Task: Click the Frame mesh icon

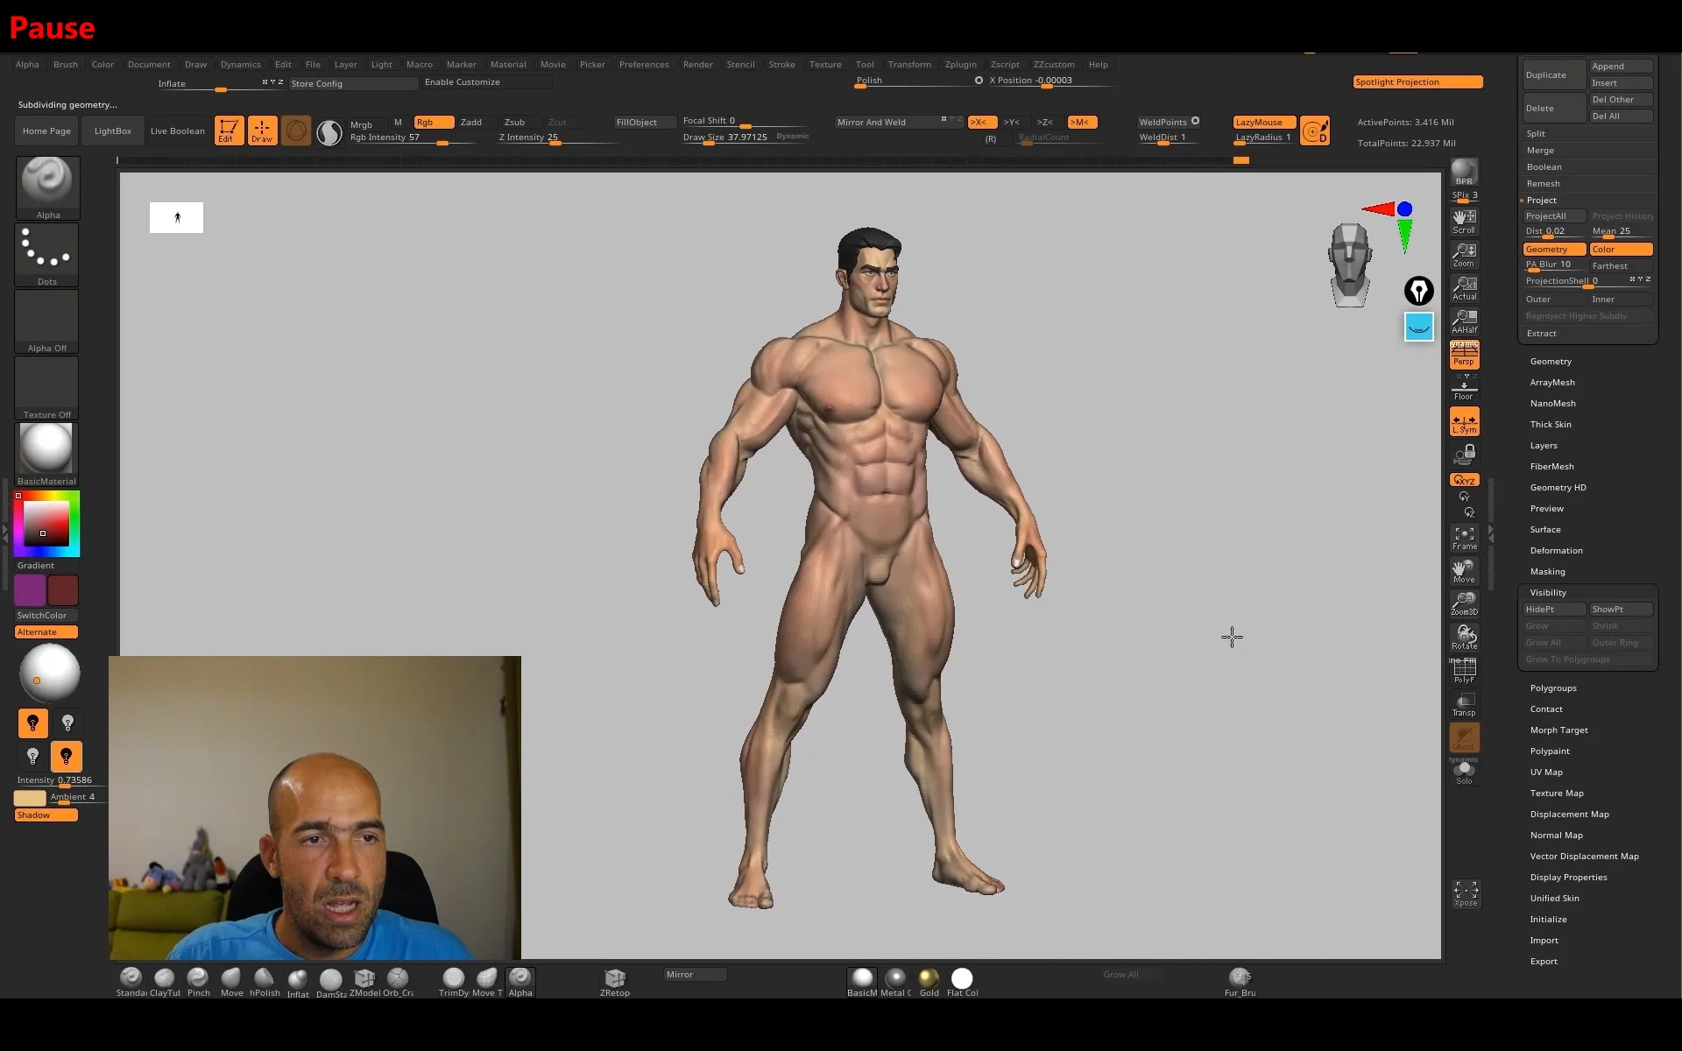Action: (x=1464, y=538)
